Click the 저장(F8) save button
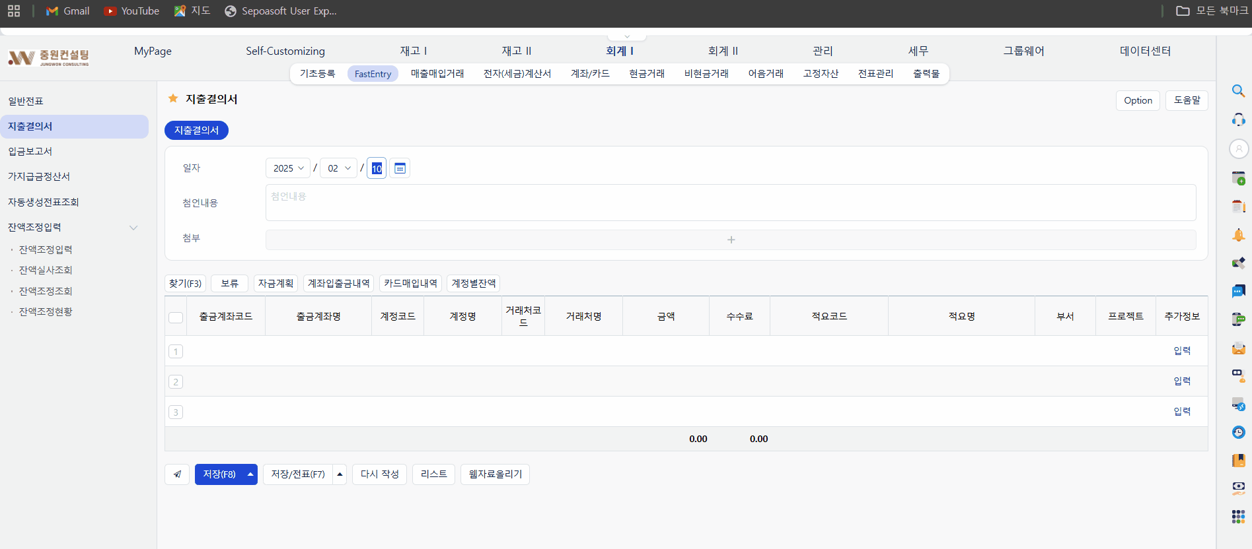 click(x=219, y=474)
